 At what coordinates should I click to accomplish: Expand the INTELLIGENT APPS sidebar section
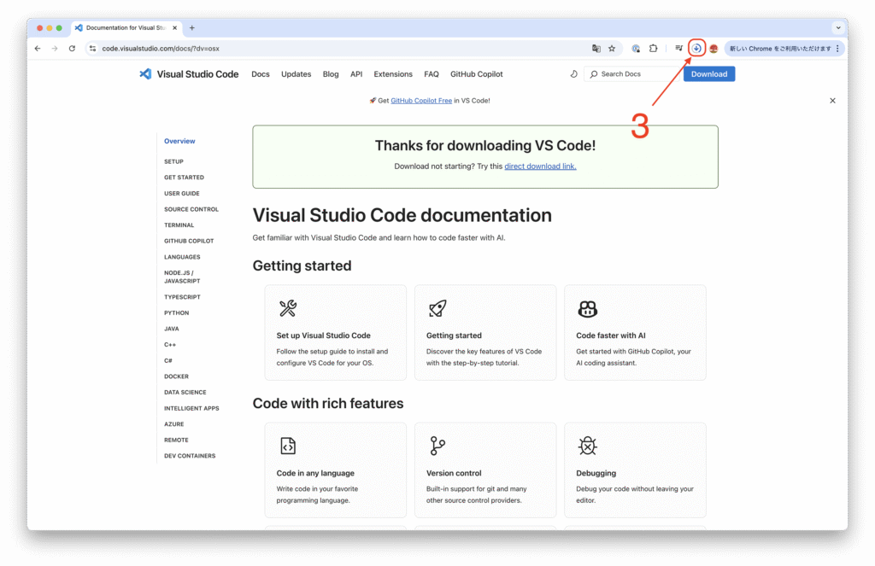pos(191,408)
